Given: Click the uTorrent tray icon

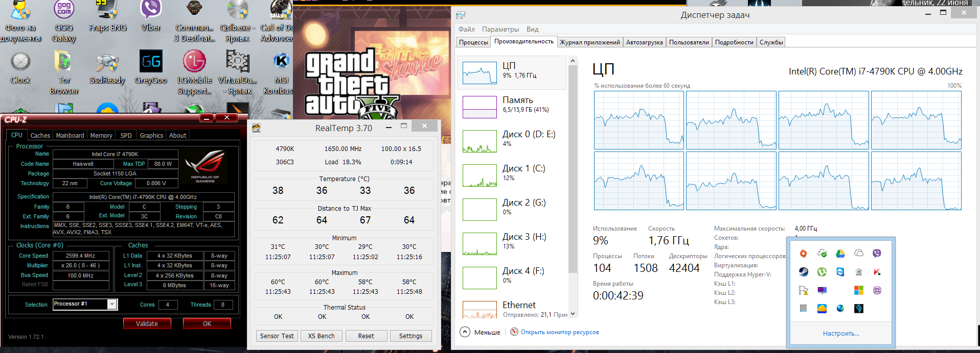Looking at the screenshot, I should 822,272.
